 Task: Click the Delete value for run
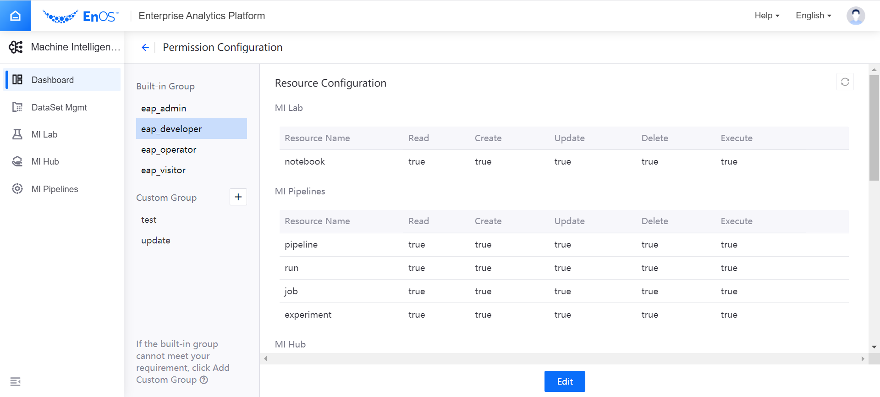point(649,268)
